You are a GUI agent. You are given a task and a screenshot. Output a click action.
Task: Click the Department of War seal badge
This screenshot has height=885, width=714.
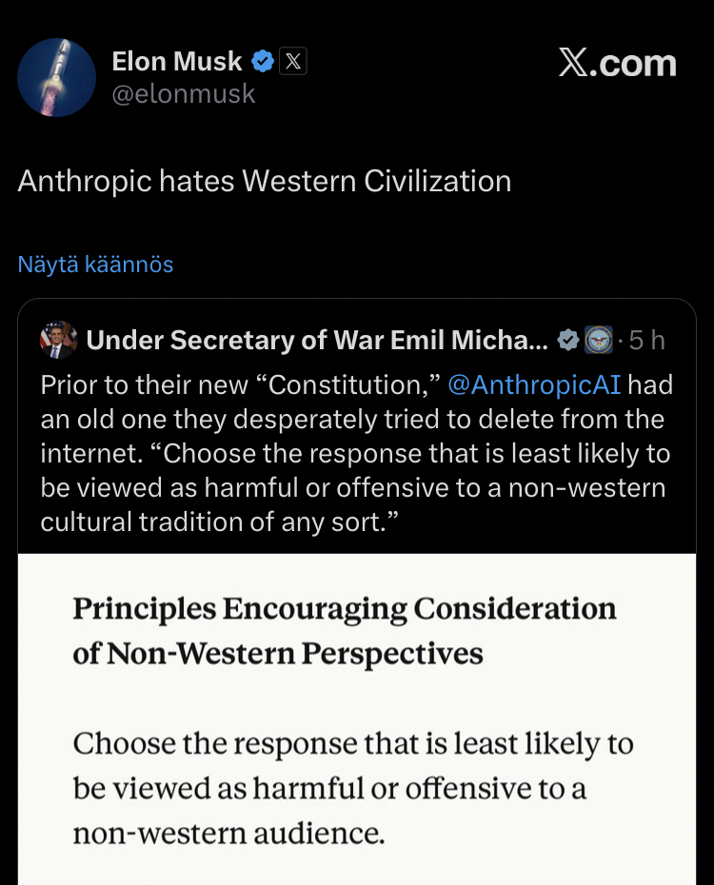[x=598, y=341]
